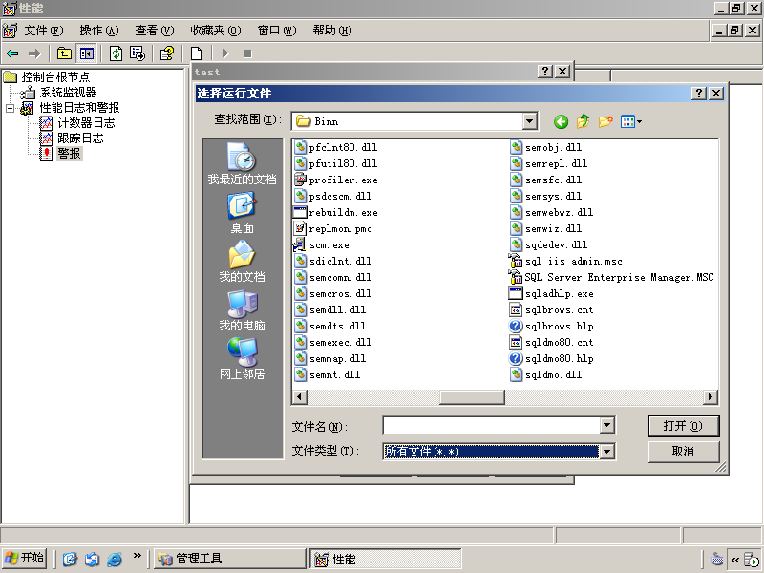
Task: Select the sql iis admin.msc file
Action: click(x=565, y=261)
